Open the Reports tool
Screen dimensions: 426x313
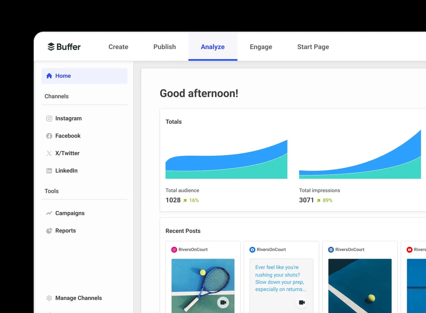65,230
